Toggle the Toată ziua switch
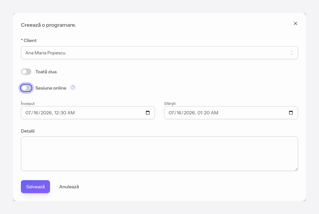Viewport: 319px width, 214px height. pos(26,72)
